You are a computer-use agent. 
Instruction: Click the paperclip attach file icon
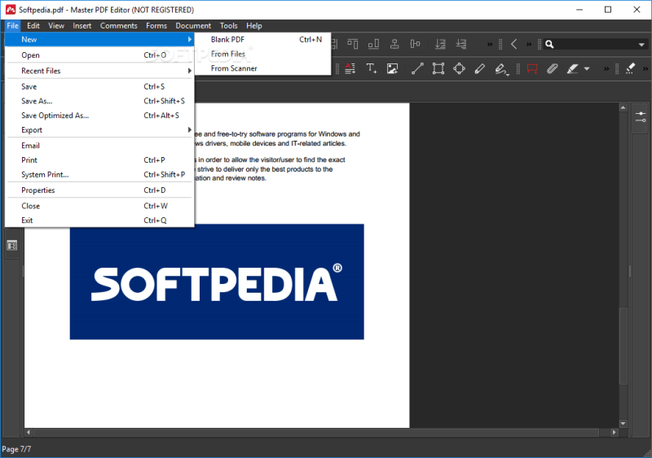[553, 68]
